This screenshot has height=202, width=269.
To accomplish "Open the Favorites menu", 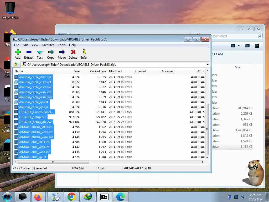I will 48,45.
